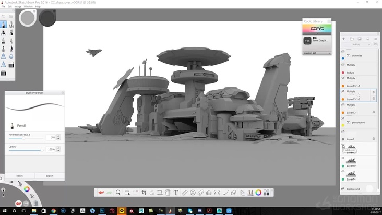Image resolution: width=382 pixels, height=215 pixels.
Task: Select the Crop tool
Action: pyautogui.click(x=144, y=193)
